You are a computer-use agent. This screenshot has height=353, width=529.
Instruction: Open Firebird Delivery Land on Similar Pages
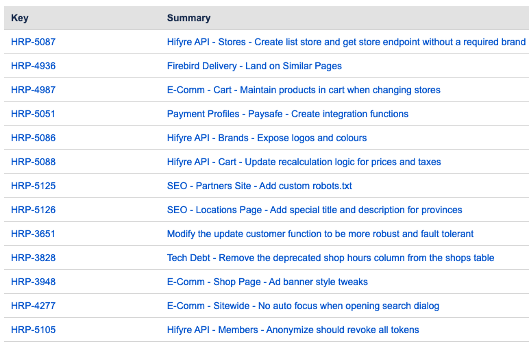coord(254,66)
